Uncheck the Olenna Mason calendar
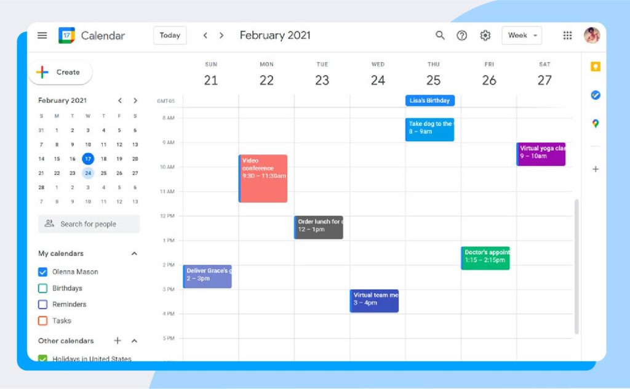Screen dimensions: 630x389 tap(42, 271)
